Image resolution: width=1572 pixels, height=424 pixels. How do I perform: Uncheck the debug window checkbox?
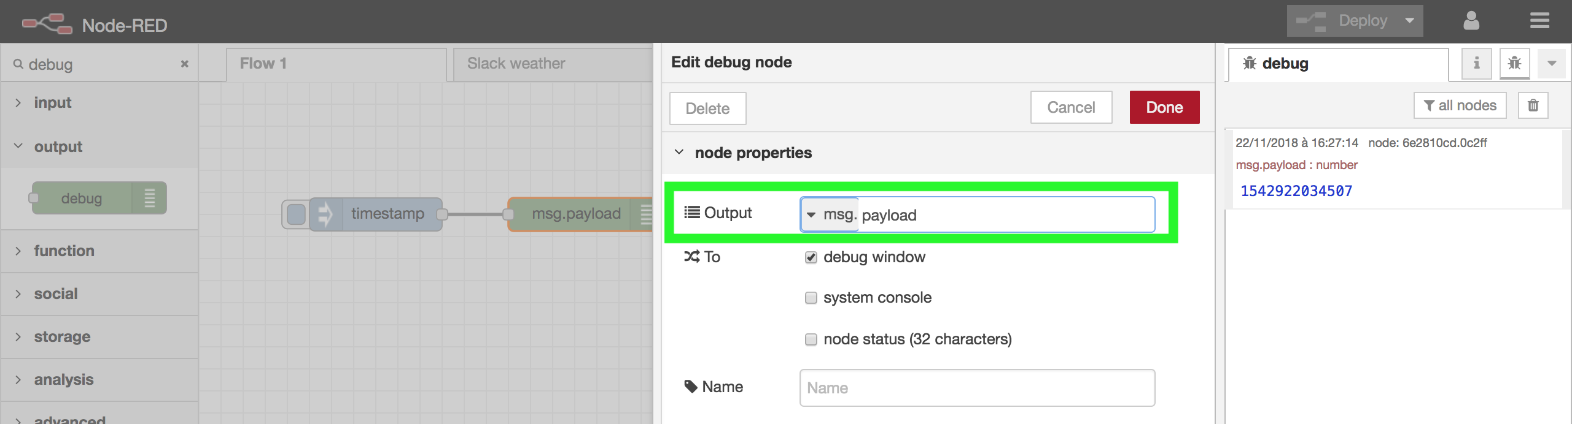tap(811, 257)
